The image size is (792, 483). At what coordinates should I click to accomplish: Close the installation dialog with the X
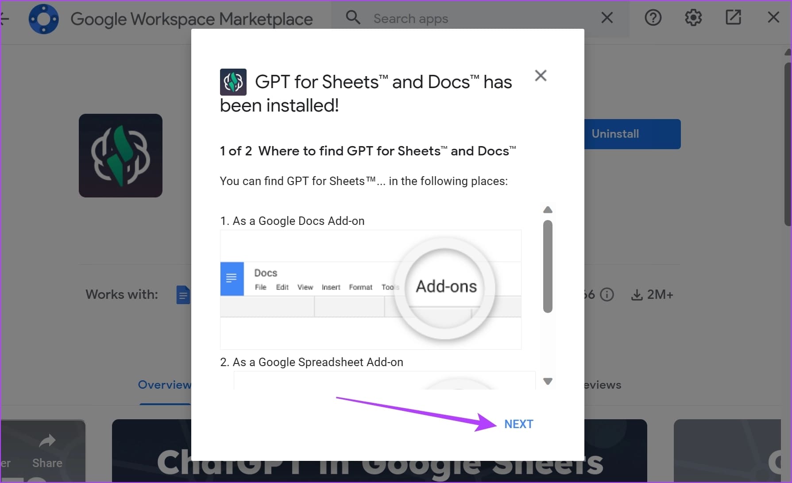[541, 76]
